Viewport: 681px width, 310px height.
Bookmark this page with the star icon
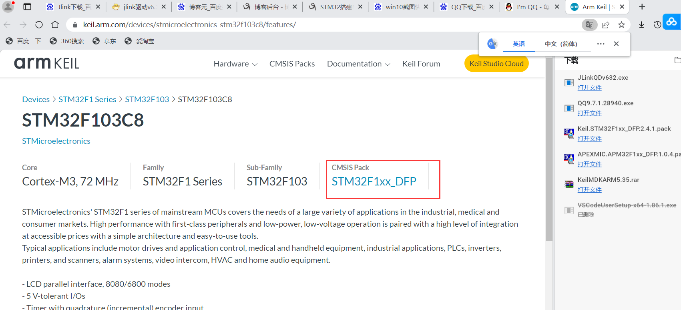[621, 25]
